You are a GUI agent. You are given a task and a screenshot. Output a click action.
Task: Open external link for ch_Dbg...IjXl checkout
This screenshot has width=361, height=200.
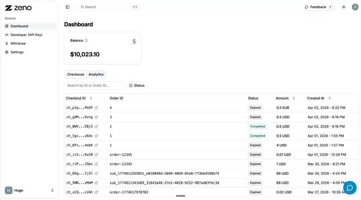click(96, 174)
